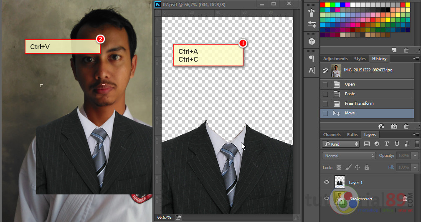Filter layers for type layers
421x222 pixels.
point(387,144)
